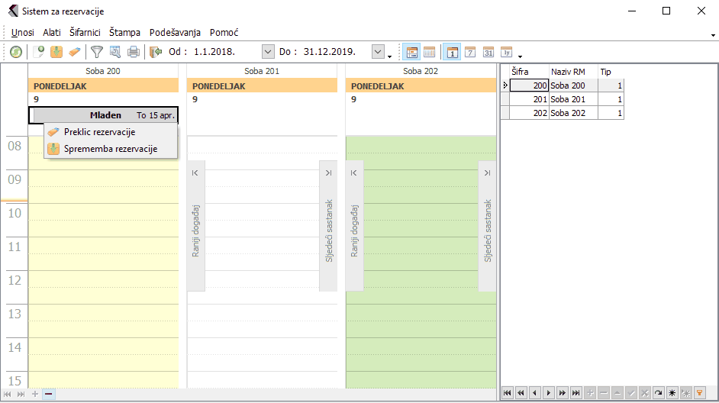Switch to month view with the 31 button

(x=488, y=52)
